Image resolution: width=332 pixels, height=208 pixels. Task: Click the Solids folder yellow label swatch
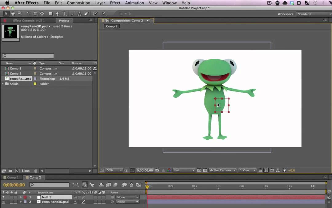(35, 84)
